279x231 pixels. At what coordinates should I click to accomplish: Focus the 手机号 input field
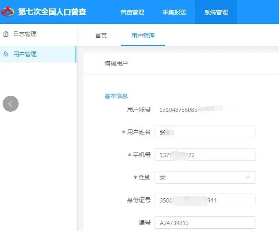tap(205, 155)
